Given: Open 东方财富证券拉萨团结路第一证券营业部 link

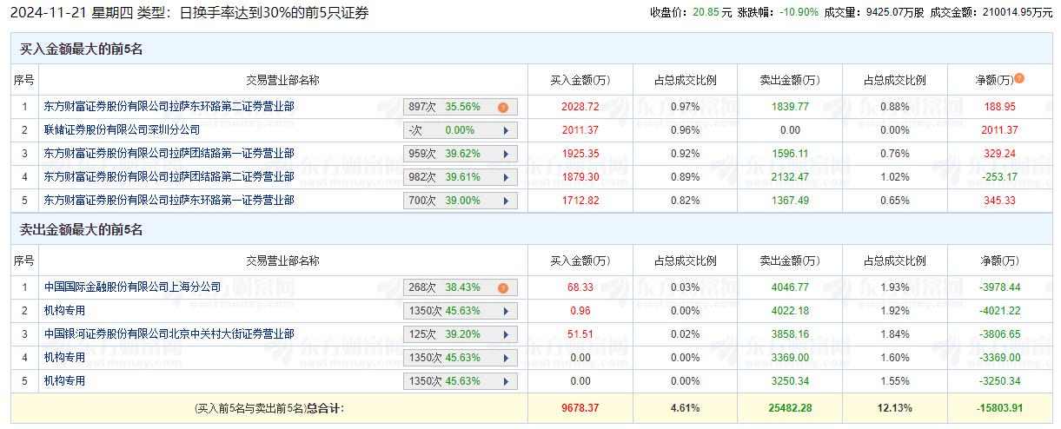Looking at the screenshot, I should click(169, 154).
